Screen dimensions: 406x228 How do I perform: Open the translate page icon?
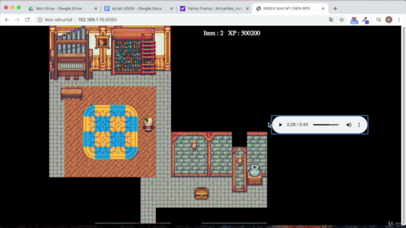tap(331, 20)
